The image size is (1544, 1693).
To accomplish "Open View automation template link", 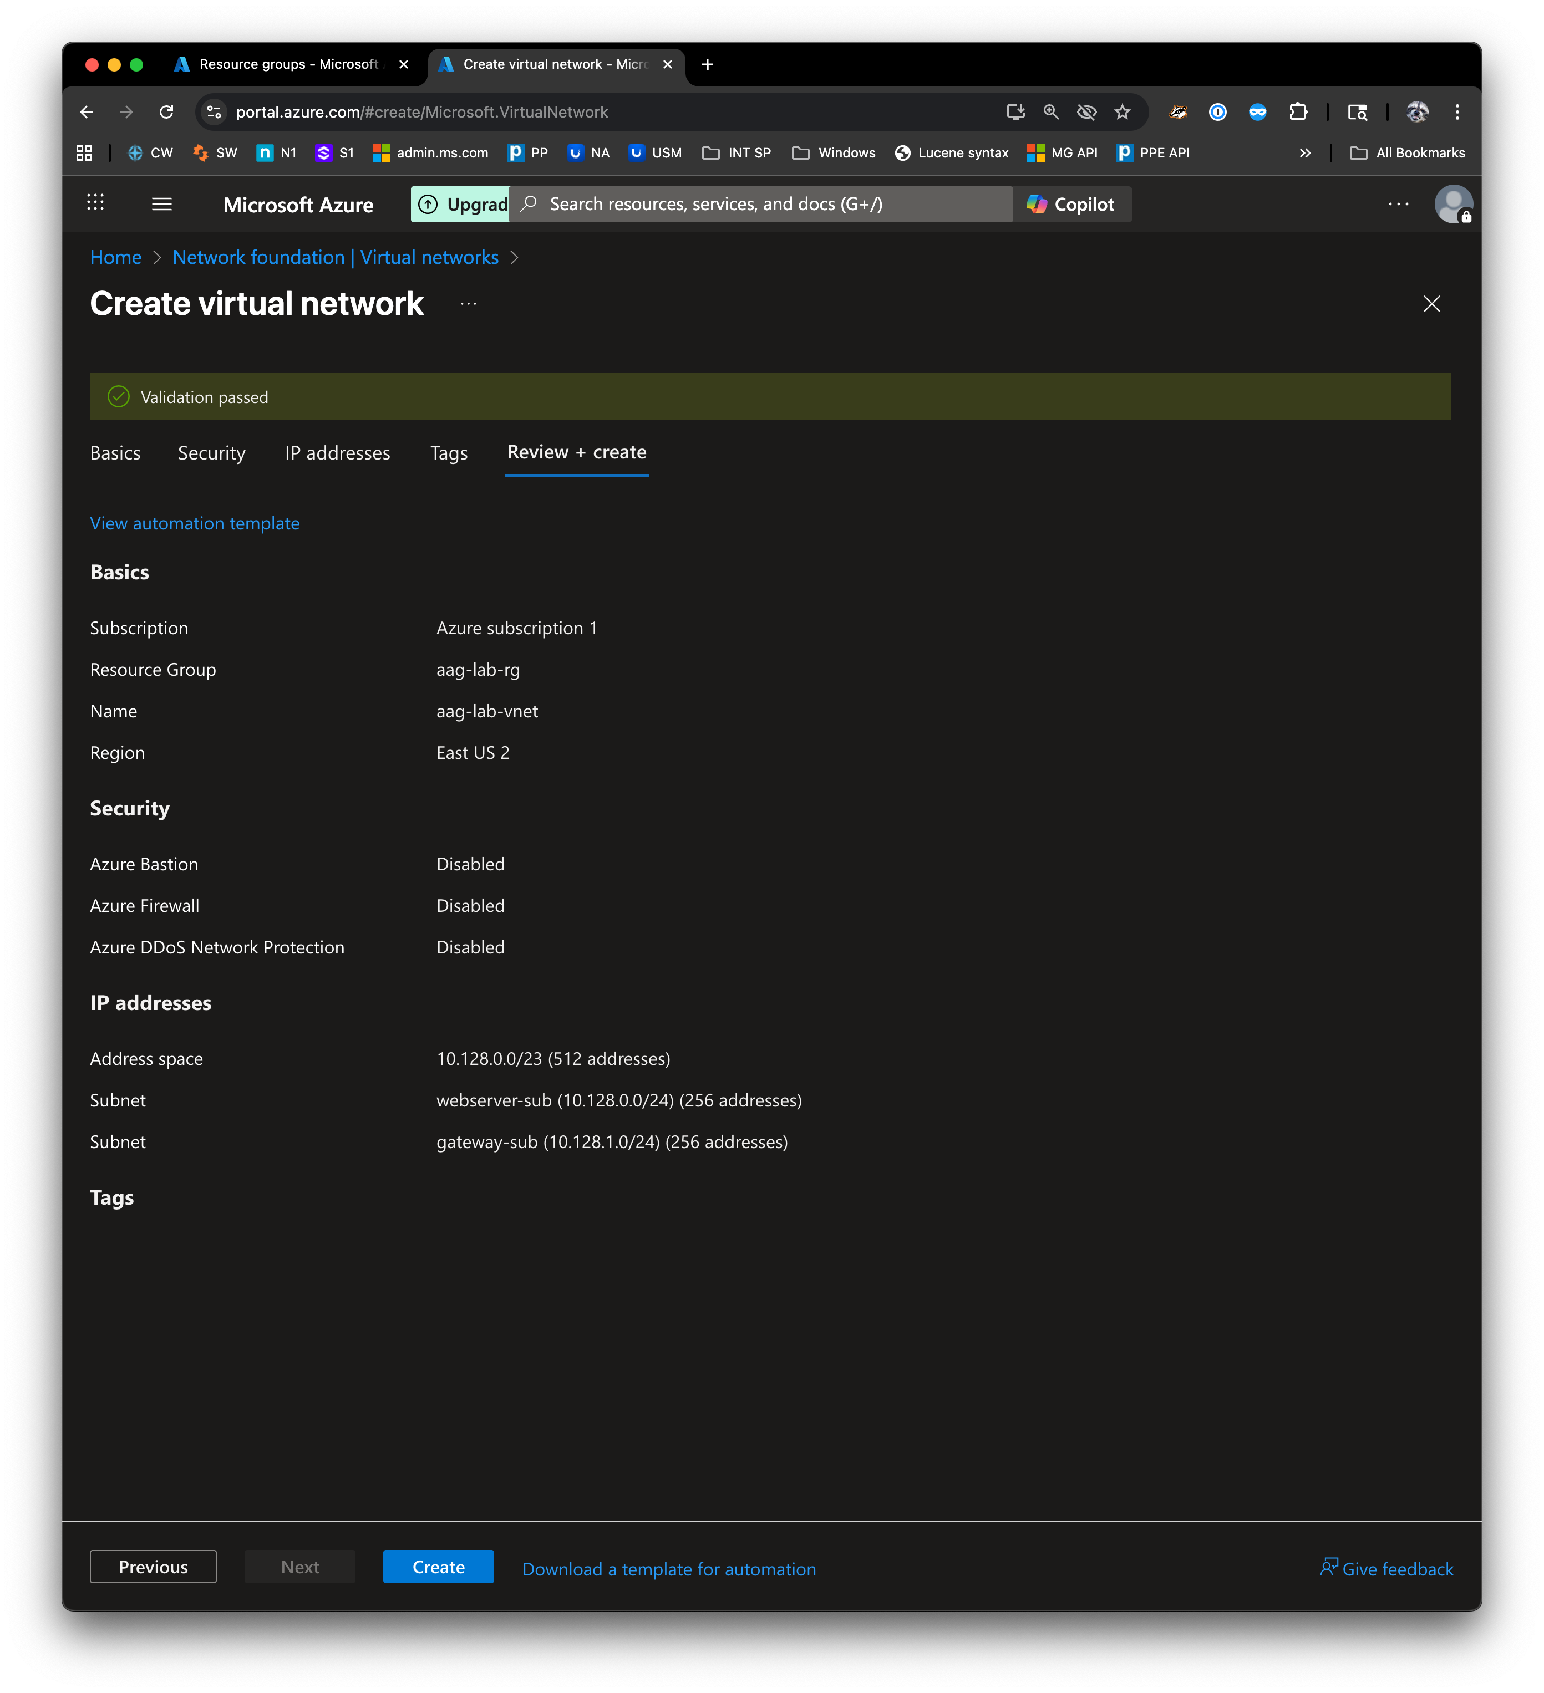I will 195,523.
